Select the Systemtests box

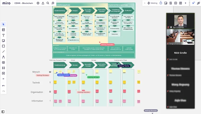coord(115,34)
